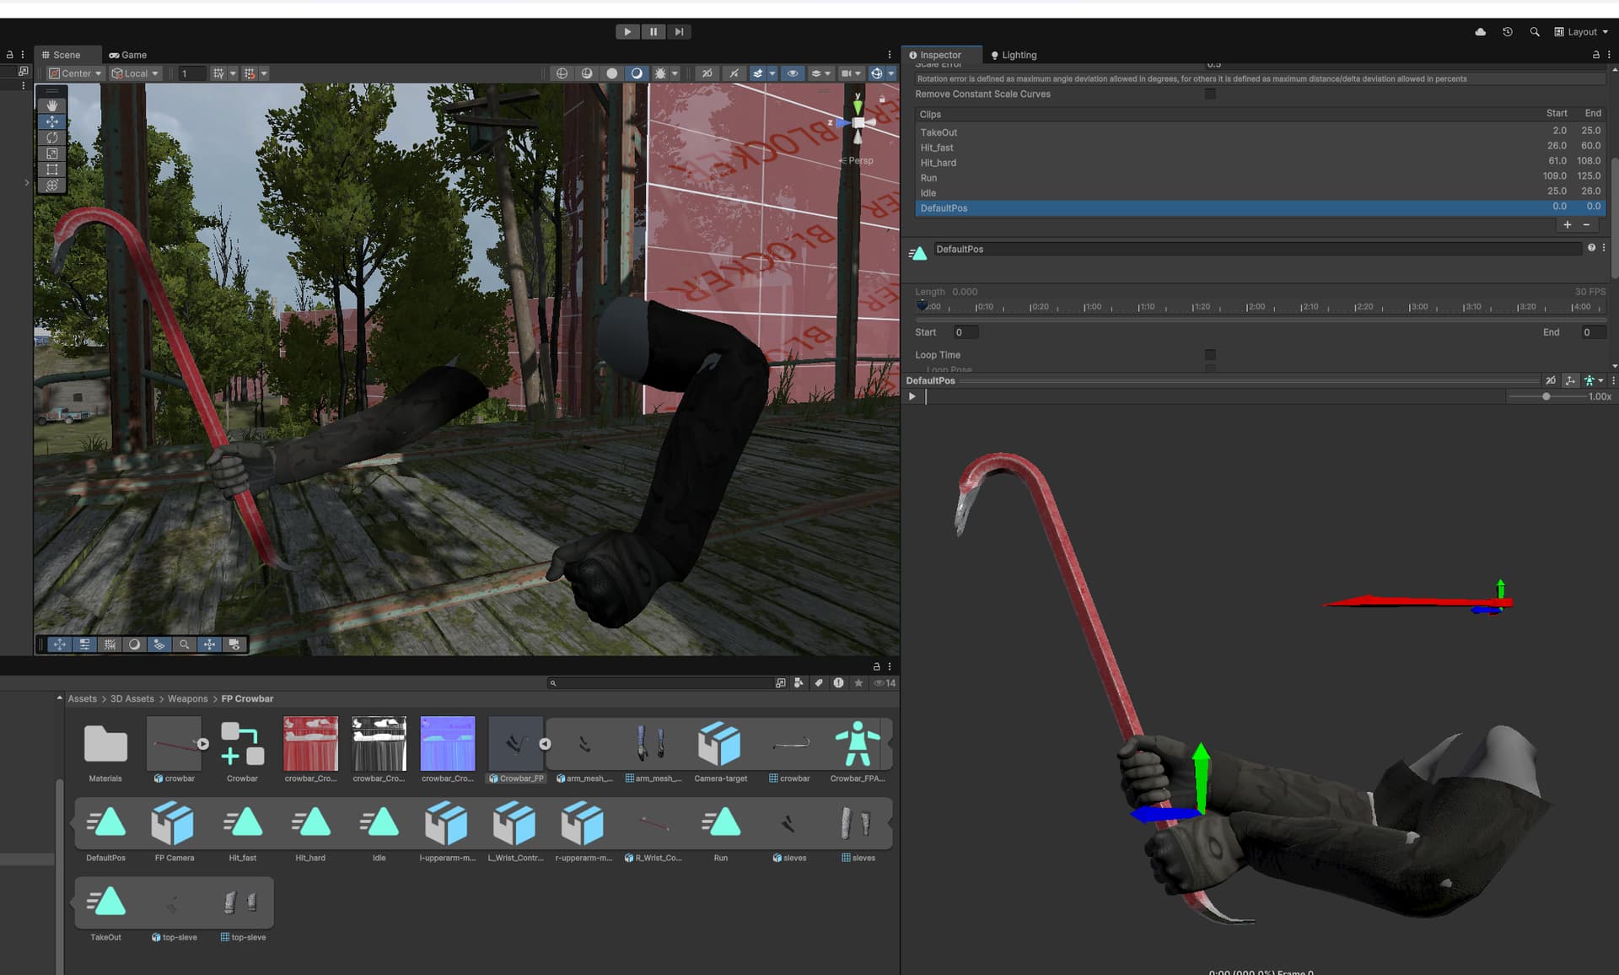Open the Layout dropdown
Image resolution: width=1619 pixels, height=975 pixels.
click(1582, 31)
